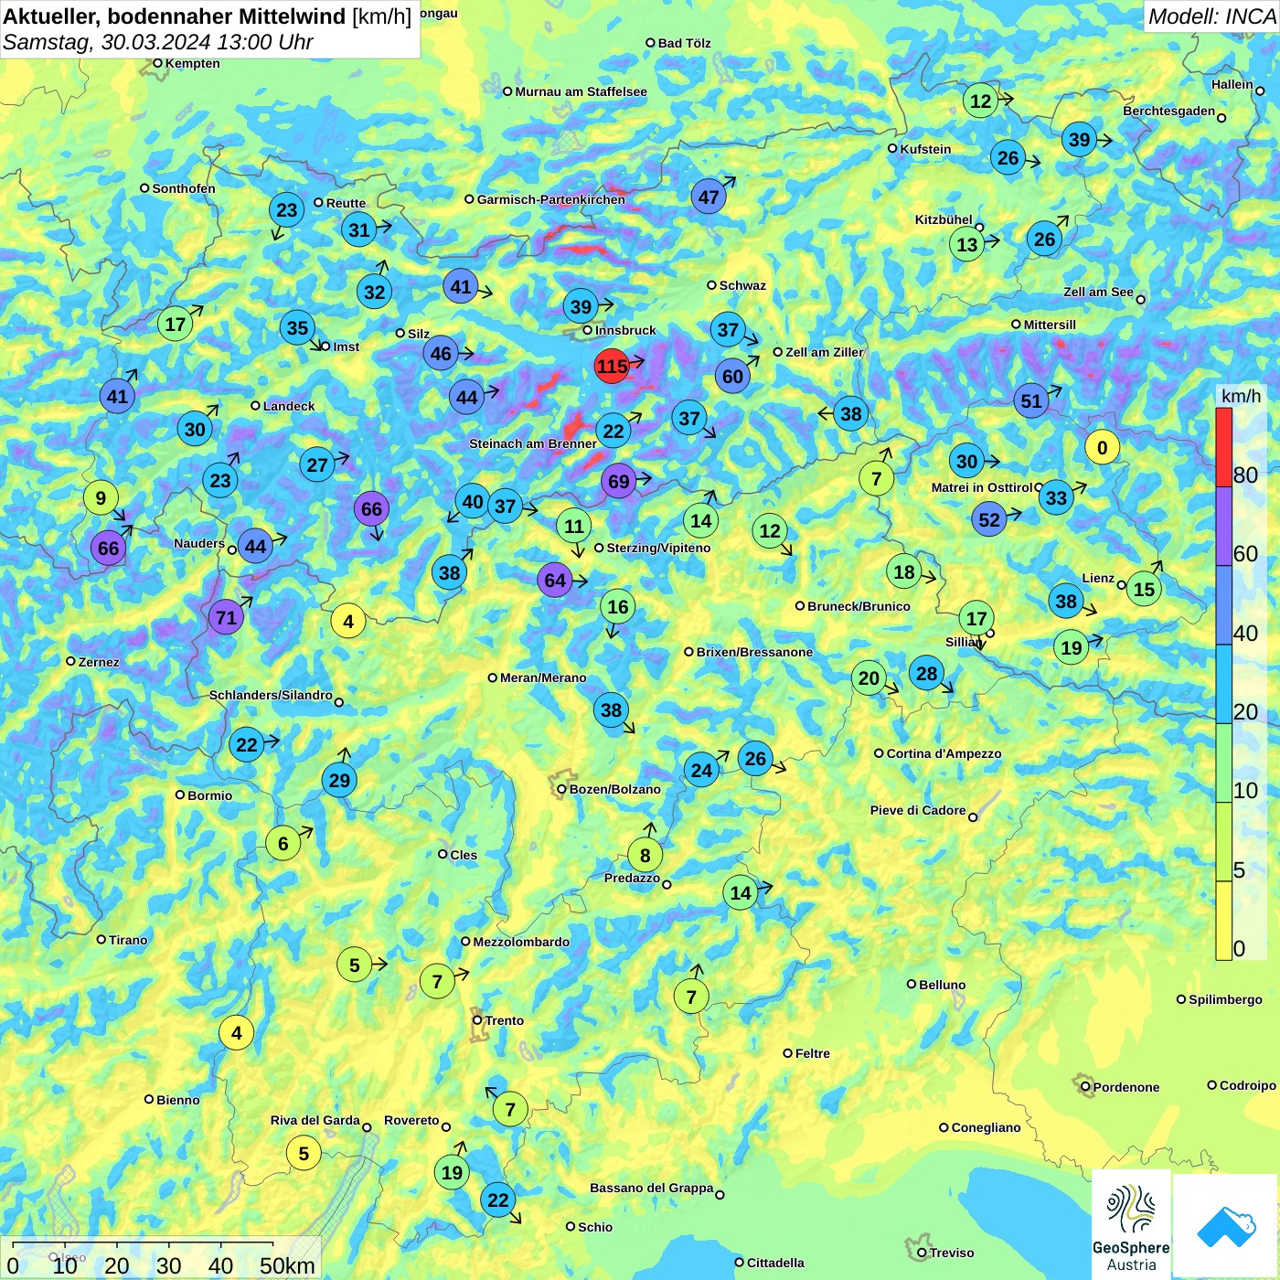
Task: Click the 20 marker above Cortina d'Ampezzo
Action: (x=869, y=677)
